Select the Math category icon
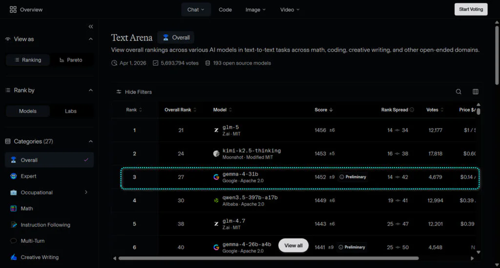 pos(14,209)
